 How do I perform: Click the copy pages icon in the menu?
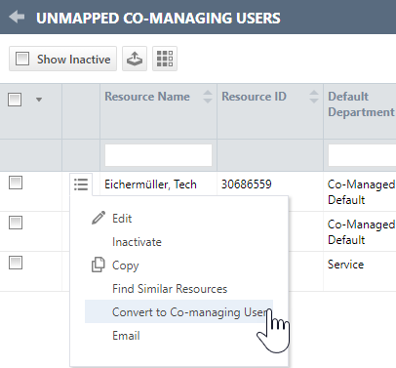99,265
